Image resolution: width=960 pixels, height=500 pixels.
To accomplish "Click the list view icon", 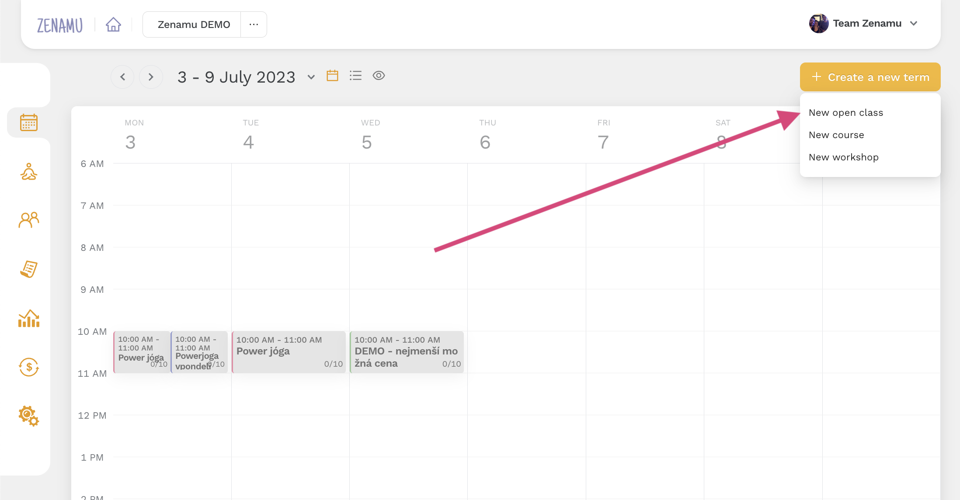I will [x=355, y=77].
